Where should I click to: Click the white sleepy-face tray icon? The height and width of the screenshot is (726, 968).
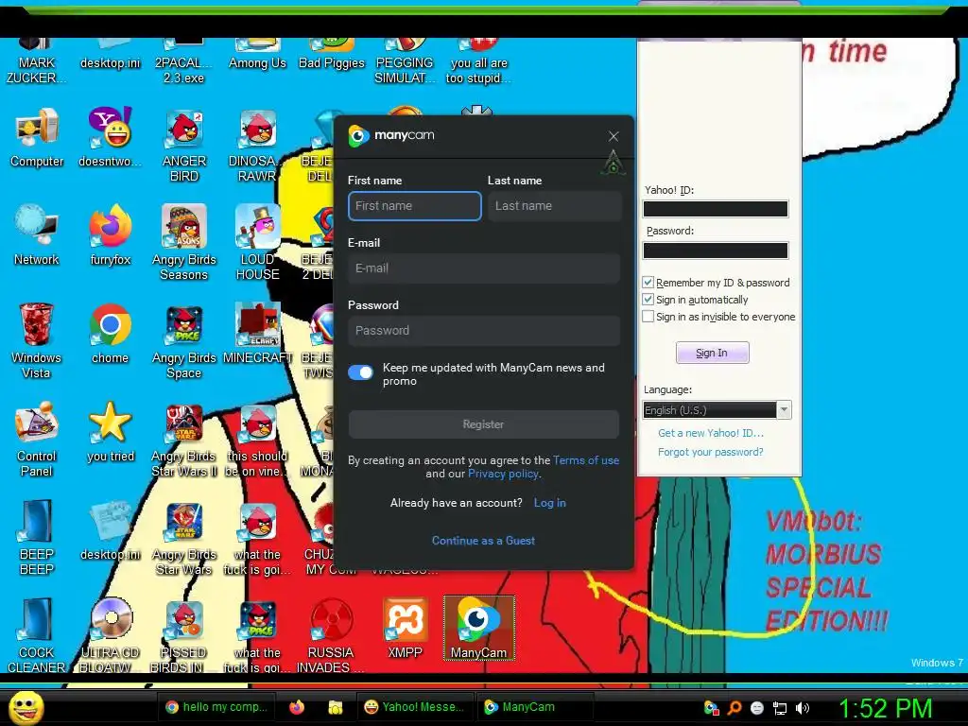pos(757,707)
